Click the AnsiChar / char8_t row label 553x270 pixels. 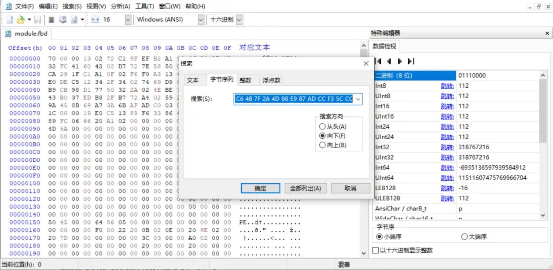pos(401,209)
